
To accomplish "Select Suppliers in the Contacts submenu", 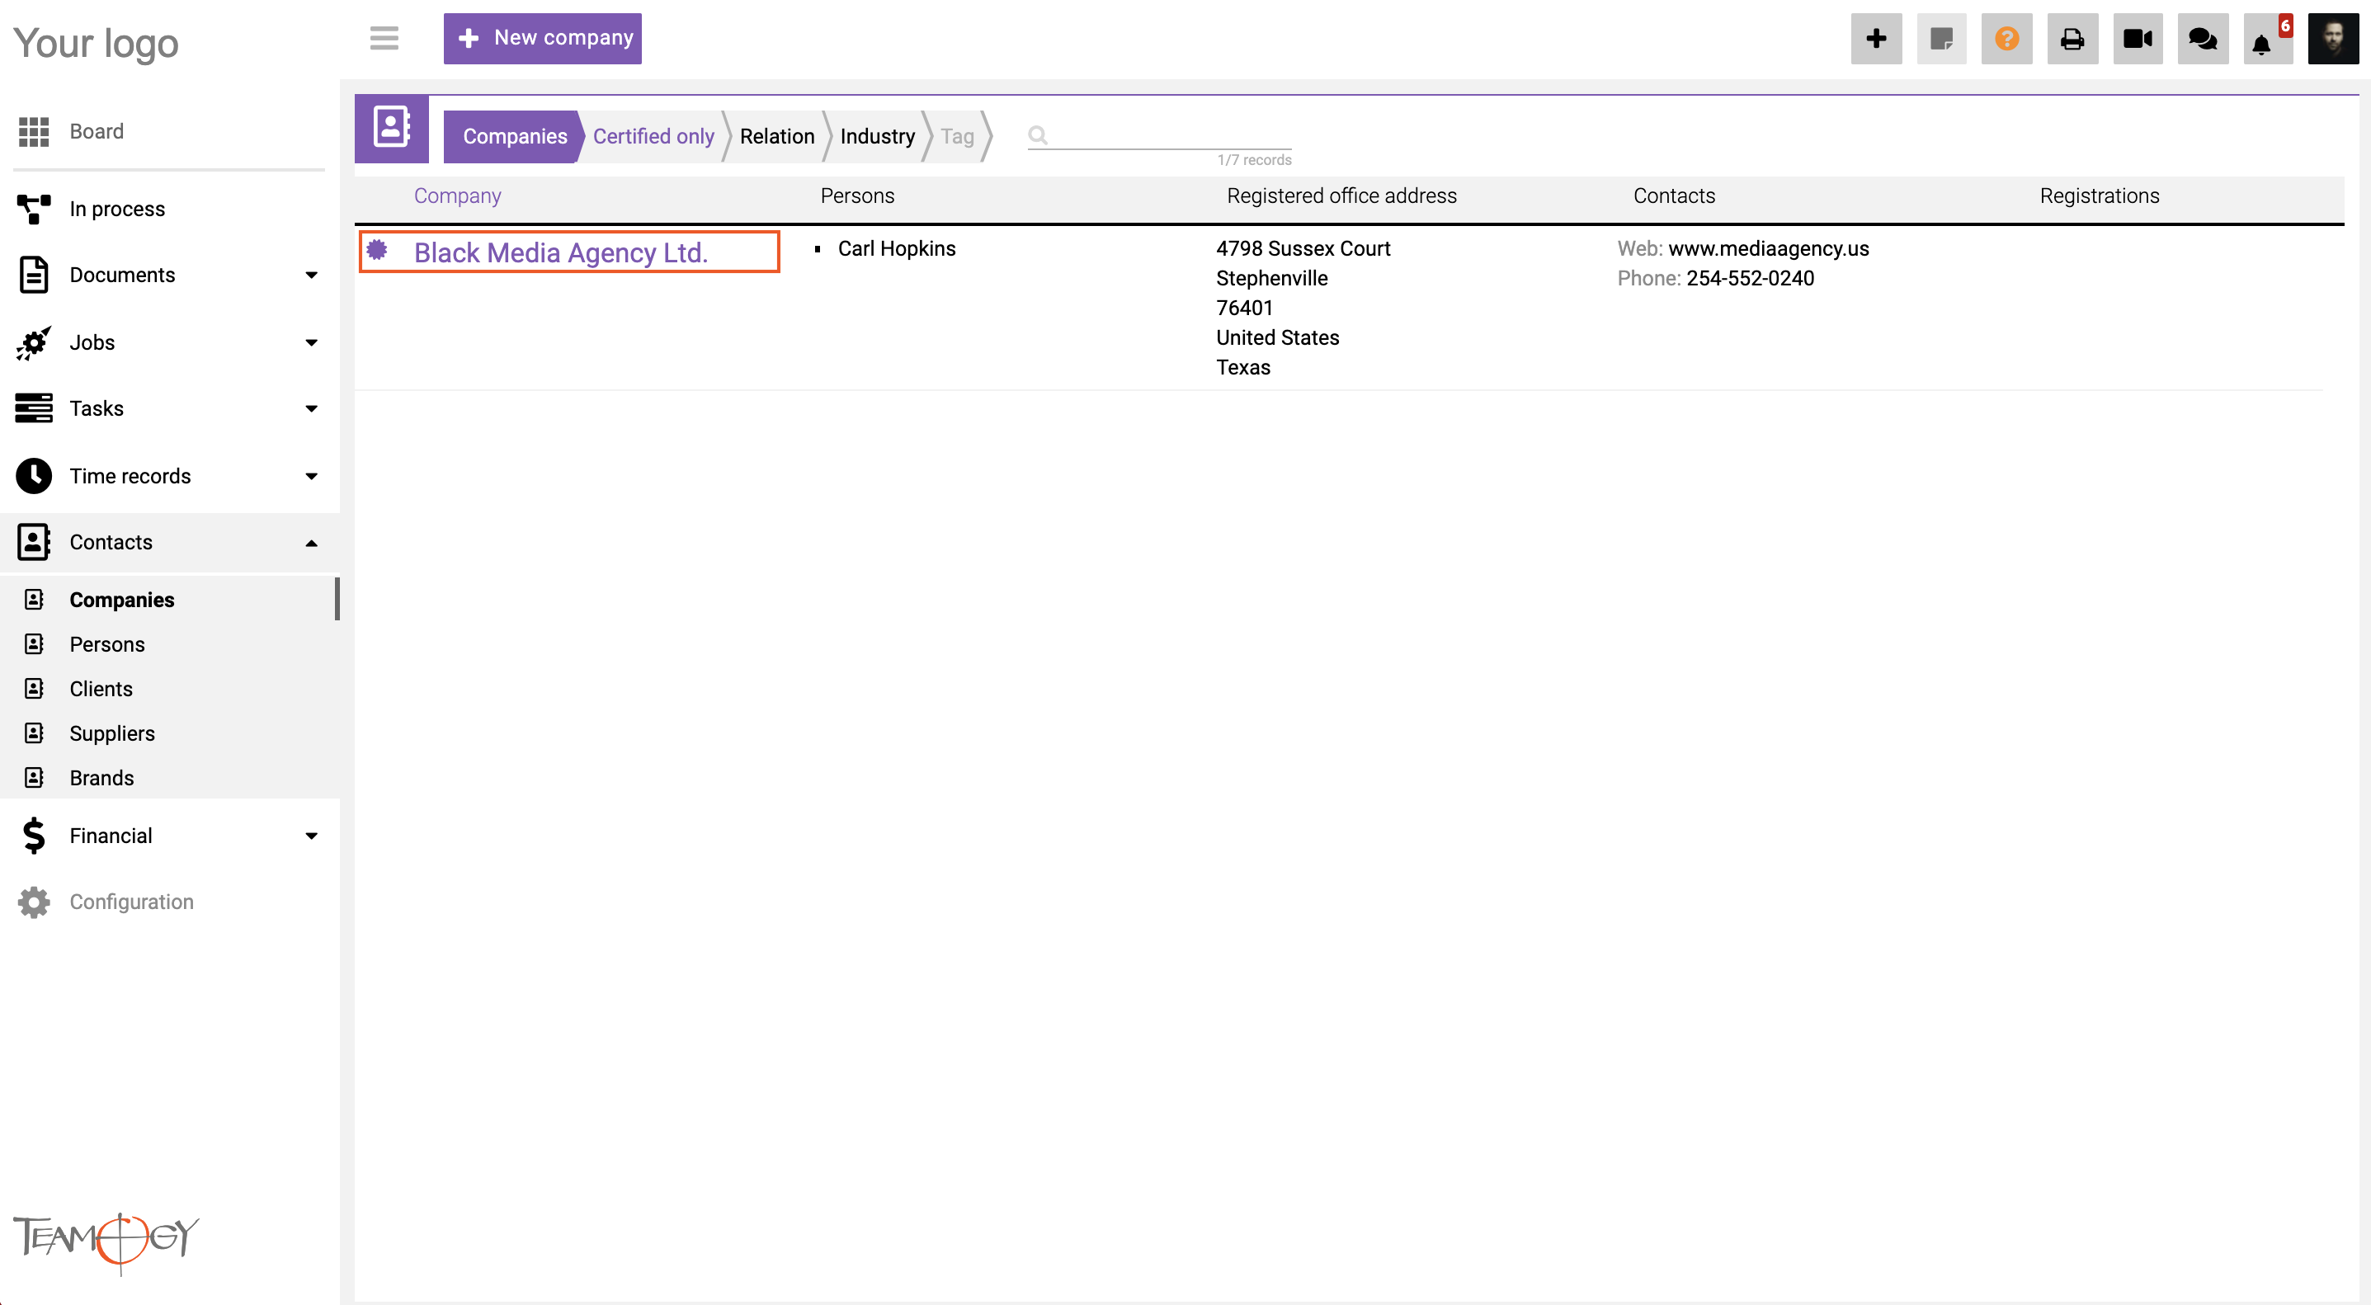I will click(112, 733).
